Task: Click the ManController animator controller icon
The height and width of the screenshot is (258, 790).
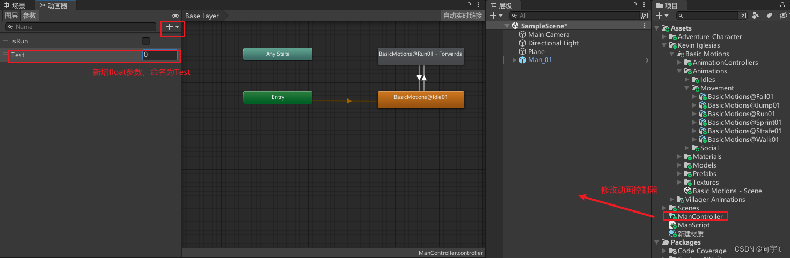Action: pos(673,216)
